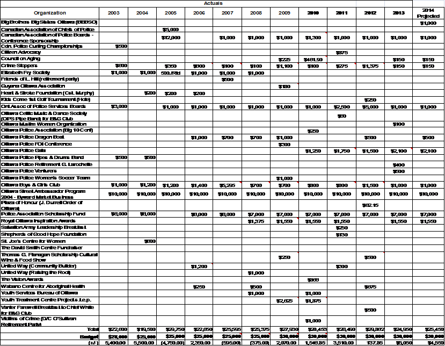Select the $29,750 total cell
The width and height of the screenshot is (445, 346).
pos(175,329)
